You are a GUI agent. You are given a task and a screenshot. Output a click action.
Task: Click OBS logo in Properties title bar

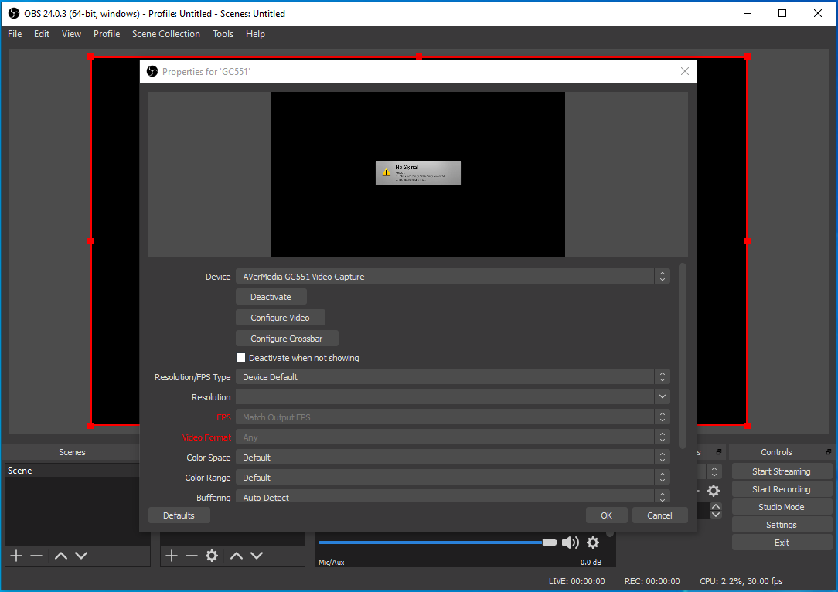[152, 71]
